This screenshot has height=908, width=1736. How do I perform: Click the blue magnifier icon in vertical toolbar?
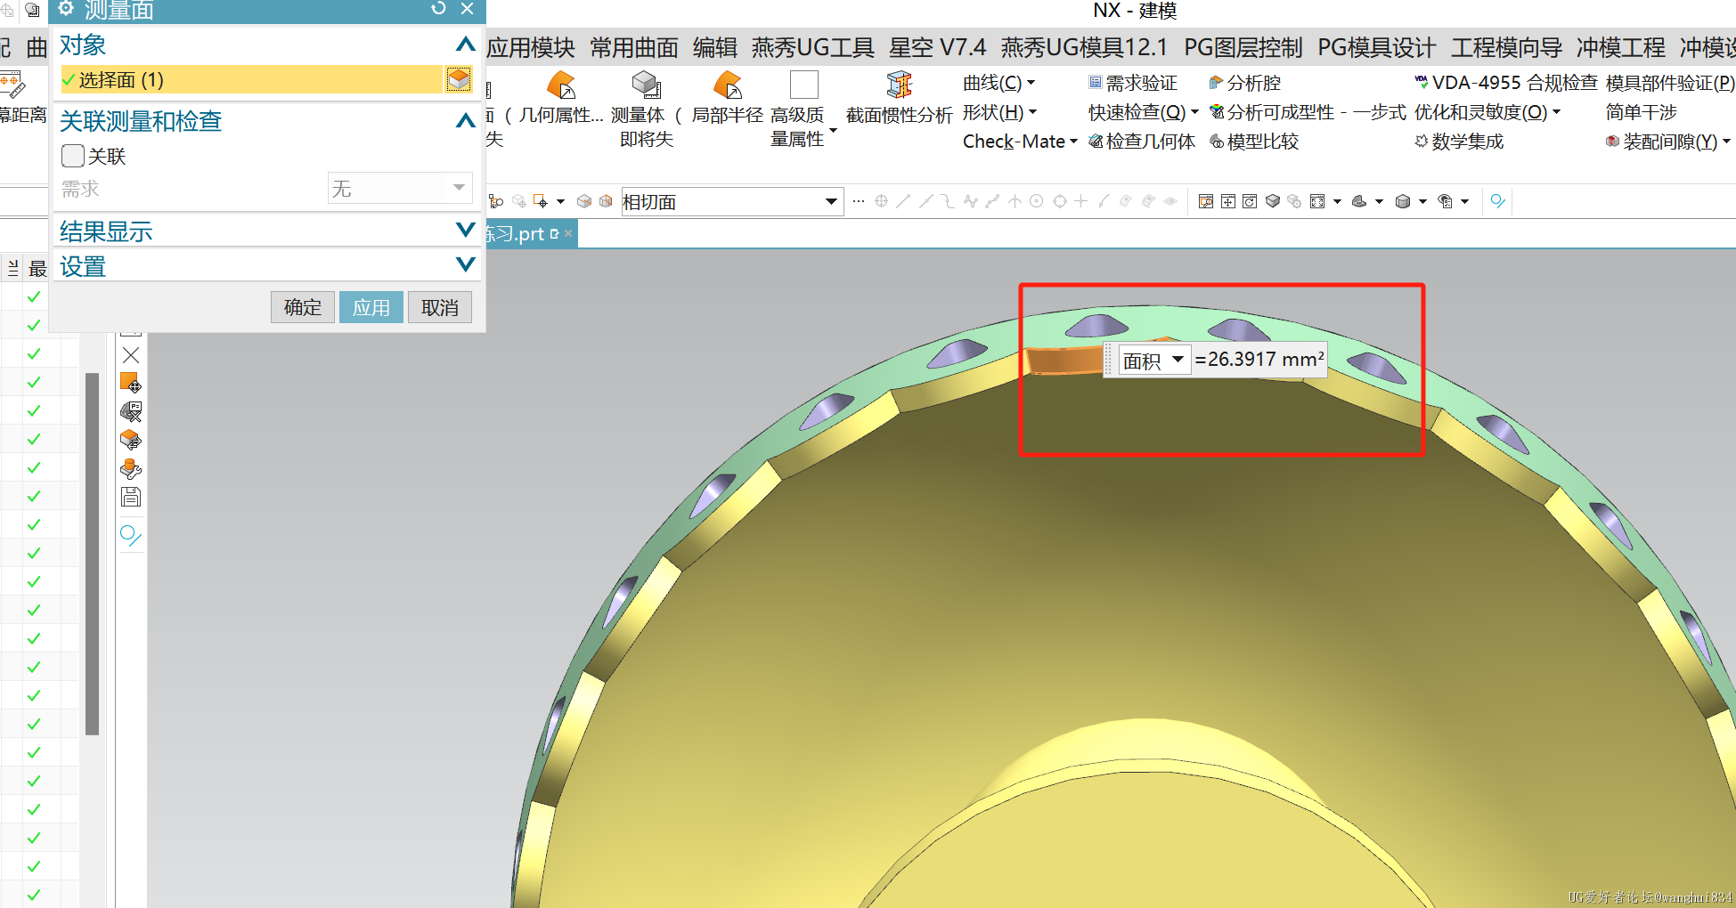131,535
